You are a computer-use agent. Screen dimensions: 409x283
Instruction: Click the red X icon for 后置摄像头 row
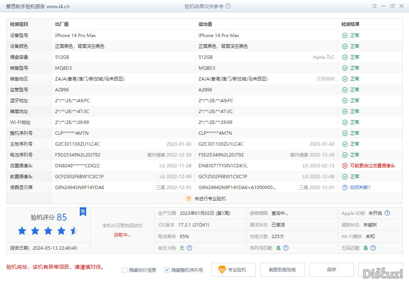click(x=345, y=166)
